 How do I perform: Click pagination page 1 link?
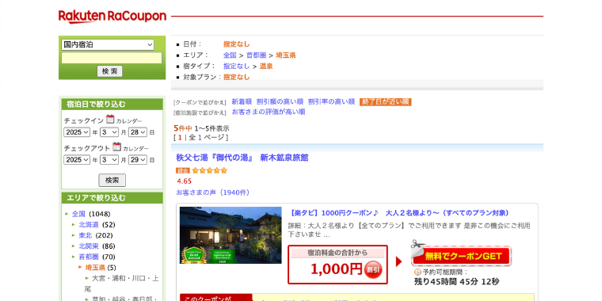coord(180,137)
